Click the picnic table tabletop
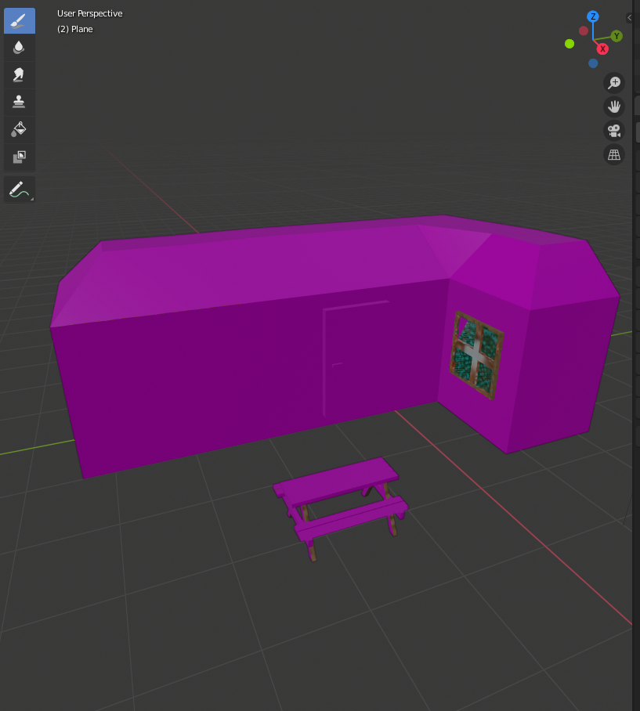 [336, 481]
